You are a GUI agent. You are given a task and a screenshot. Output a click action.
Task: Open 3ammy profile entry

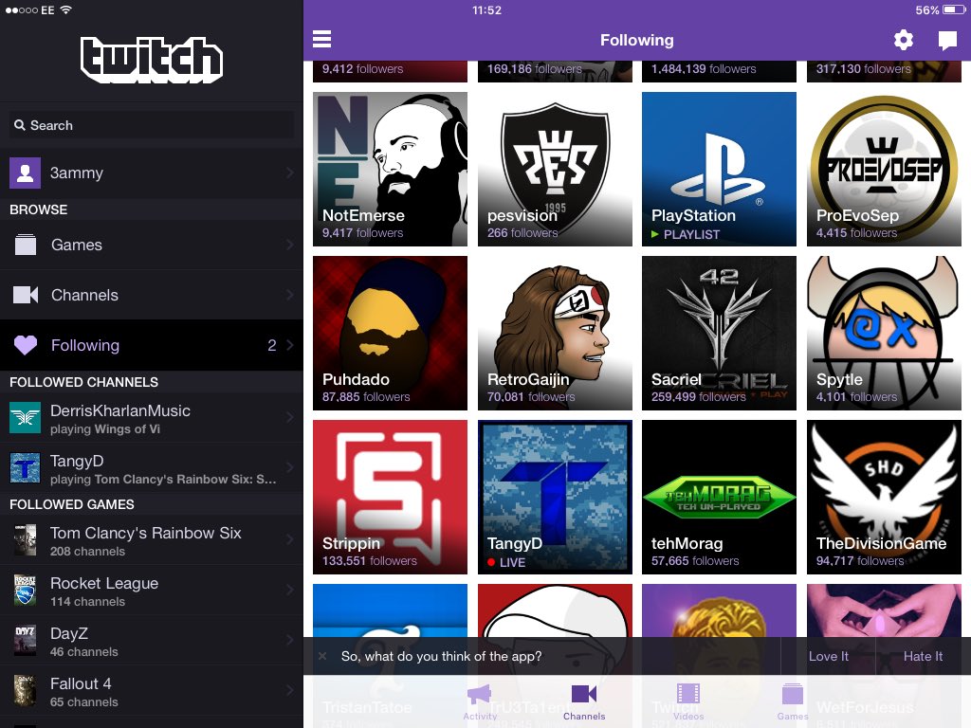[x=152, y=173]
